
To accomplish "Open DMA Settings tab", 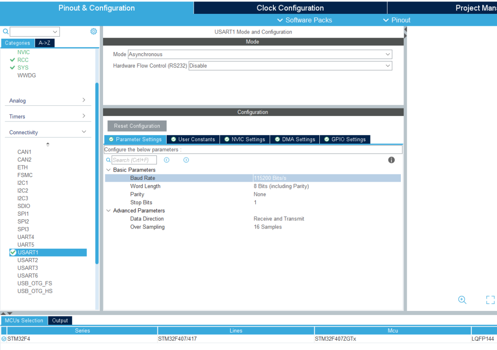I will pyautogui.click(x=295, y=139).
